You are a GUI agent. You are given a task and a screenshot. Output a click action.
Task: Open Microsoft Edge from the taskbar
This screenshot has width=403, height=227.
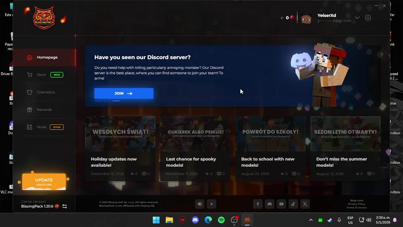pyautogui.click(x=208, y=220)
